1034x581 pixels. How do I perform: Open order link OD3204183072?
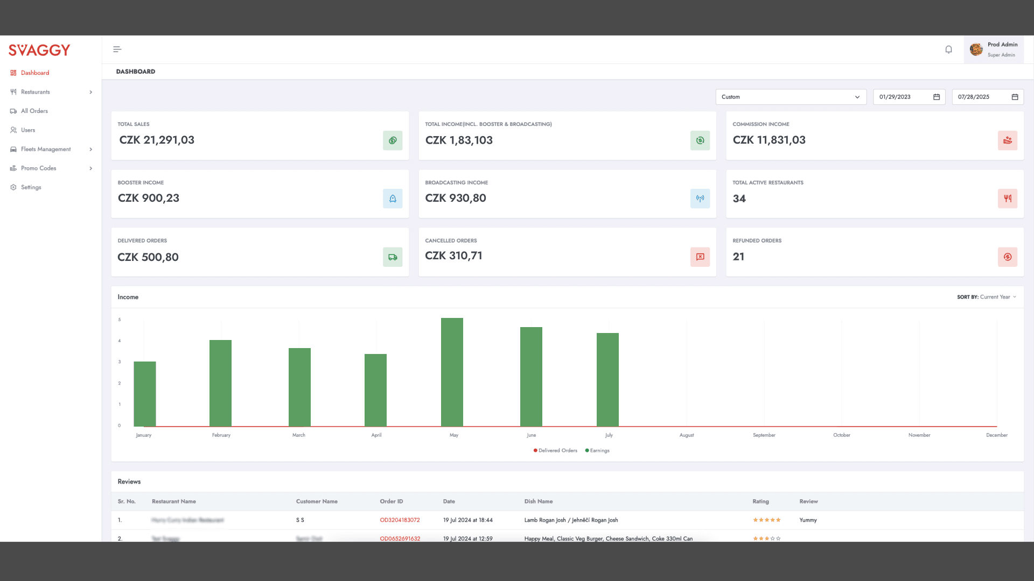[400, 520]
